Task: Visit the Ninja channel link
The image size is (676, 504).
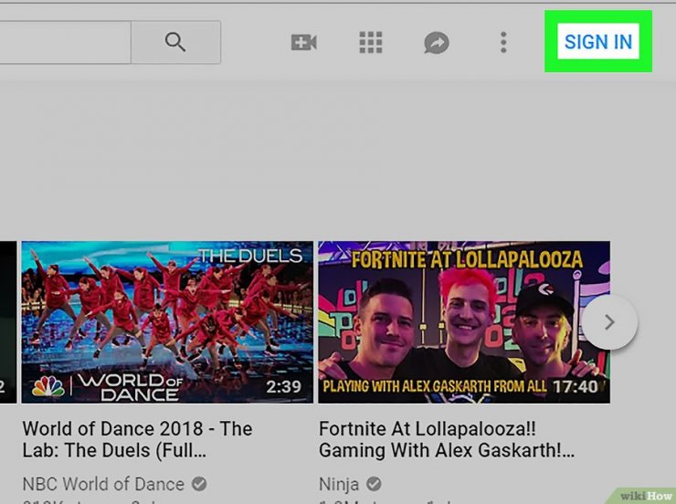Action: (x=339, y=484)
